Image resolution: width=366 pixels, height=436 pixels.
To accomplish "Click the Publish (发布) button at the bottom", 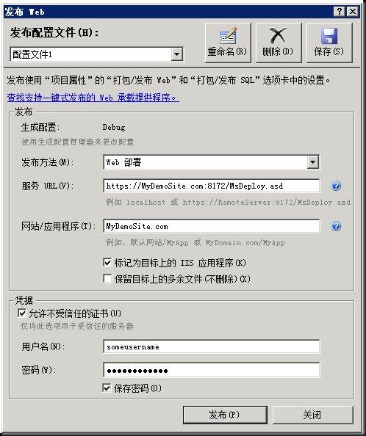I will click(x=225, y=415).
